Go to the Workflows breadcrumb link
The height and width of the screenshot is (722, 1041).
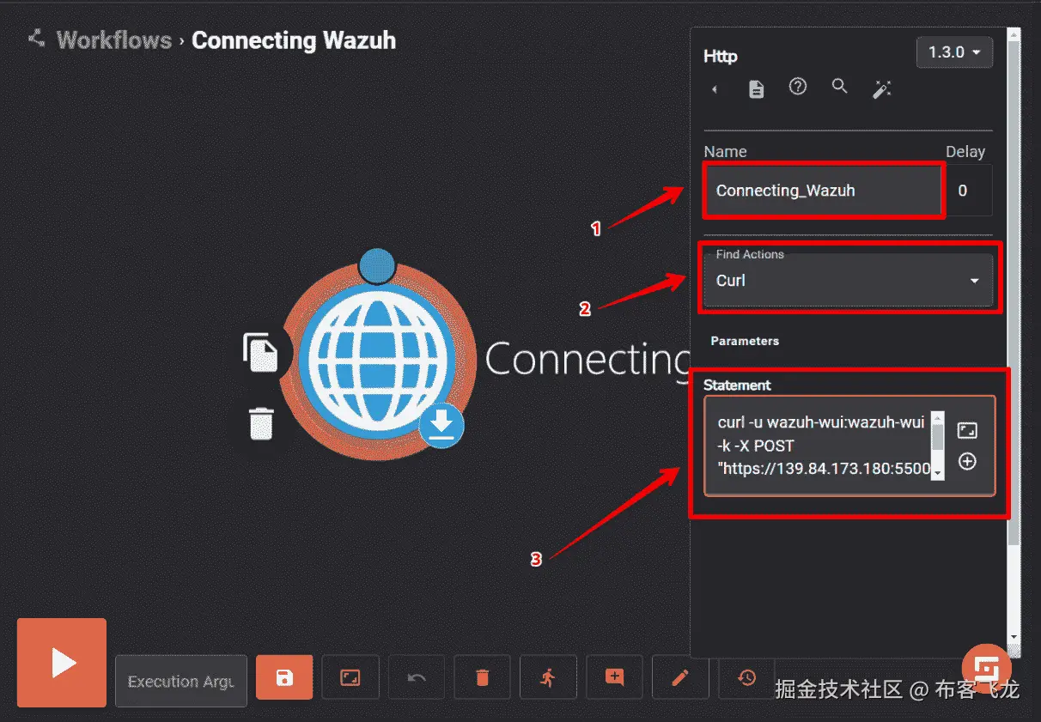(x=114, y=40)
